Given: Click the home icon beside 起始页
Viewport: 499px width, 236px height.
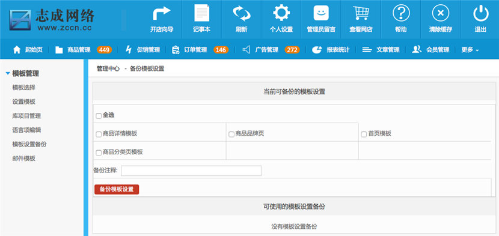Looking at the screenshot, I should click(17, 50).
